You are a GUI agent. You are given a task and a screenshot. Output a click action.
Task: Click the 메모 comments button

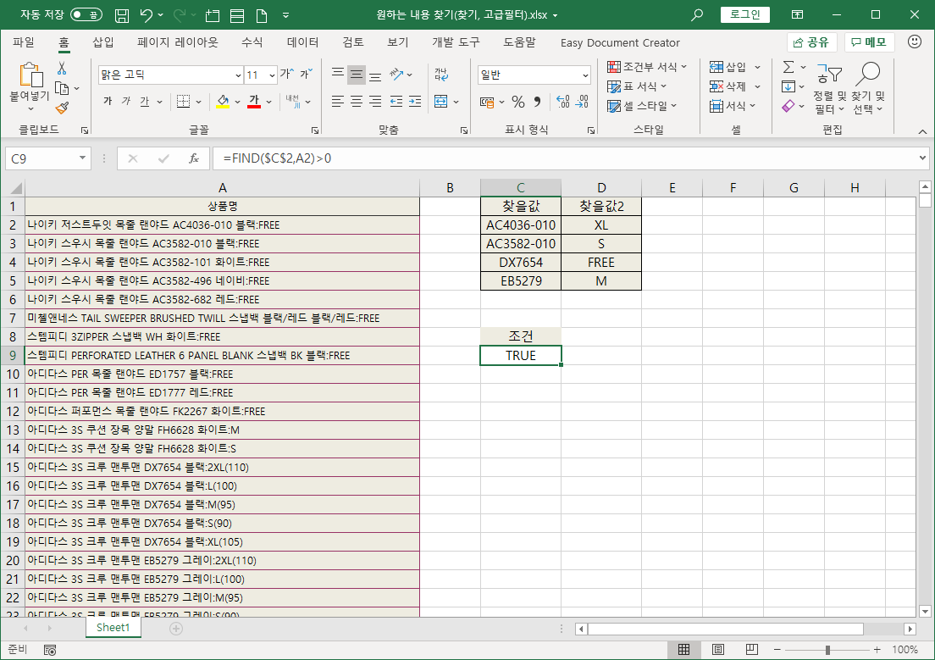click(869, 42)
